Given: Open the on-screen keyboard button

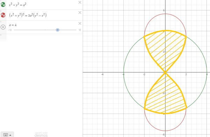Looking at the screenshot, I should [x=6, y=135].
